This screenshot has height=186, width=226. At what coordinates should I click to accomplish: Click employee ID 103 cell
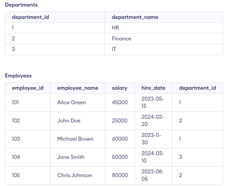(16, 139)
